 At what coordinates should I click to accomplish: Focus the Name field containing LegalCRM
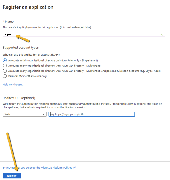[84, 34]
